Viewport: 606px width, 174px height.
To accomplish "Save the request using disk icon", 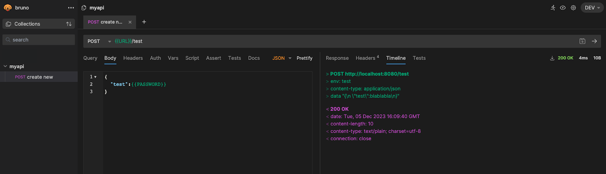I will click(583, 41).
